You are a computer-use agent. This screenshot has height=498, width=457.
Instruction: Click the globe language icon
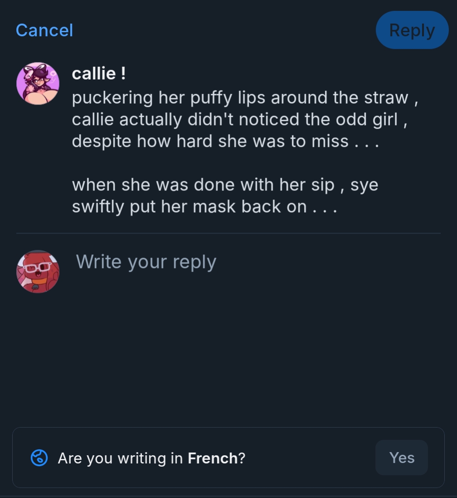tap(39, 458)
